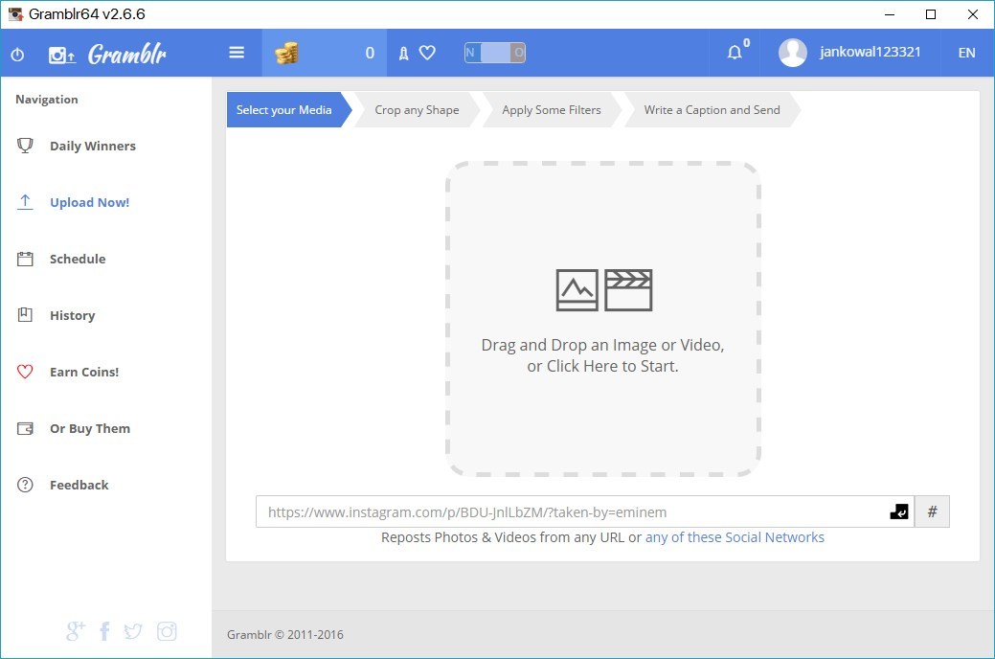Open History in navigation
Screen dimensions: 995x659
pos(73,315)
